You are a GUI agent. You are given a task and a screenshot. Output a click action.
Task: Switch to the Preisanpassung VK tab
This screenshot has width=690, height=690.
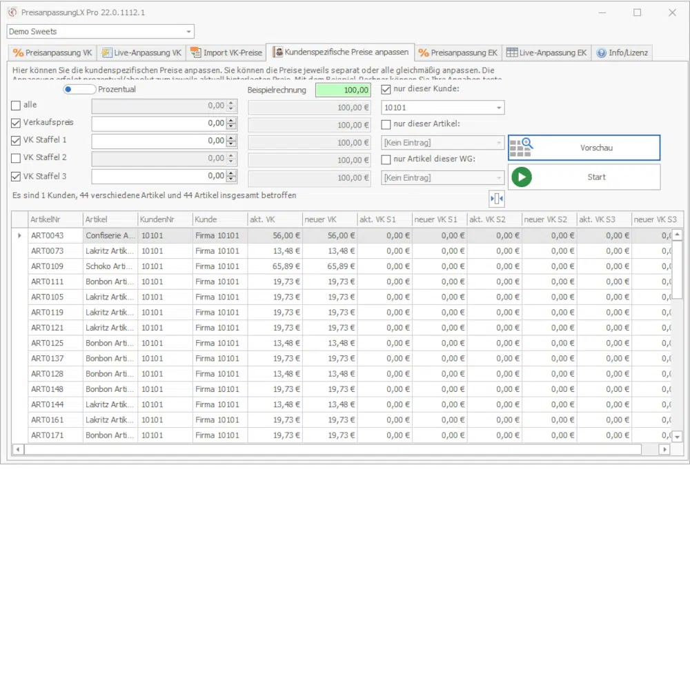click(x=52, y=52)
